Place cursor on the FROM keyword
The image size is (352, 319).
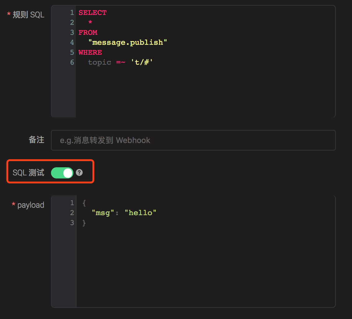coord(88,33)
